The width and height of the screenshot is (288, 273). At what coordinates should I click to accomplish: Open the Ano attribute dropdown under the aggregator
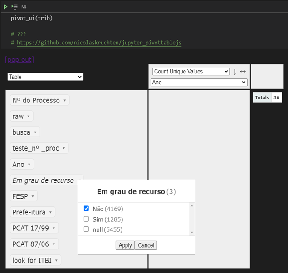199,82
